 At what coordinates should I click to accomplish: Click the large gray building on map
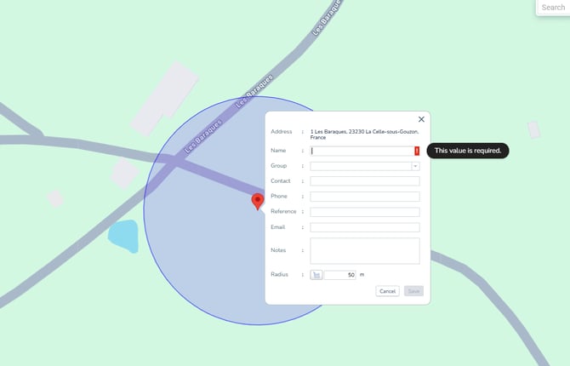click(165, 99)
